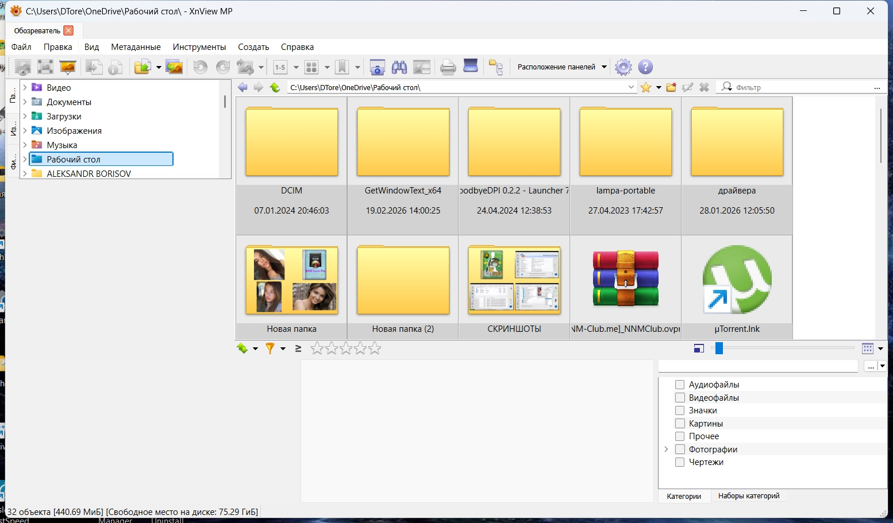The image size is (893, 523).
Task: Open the Инструменты menu
Action: [199, 47]
